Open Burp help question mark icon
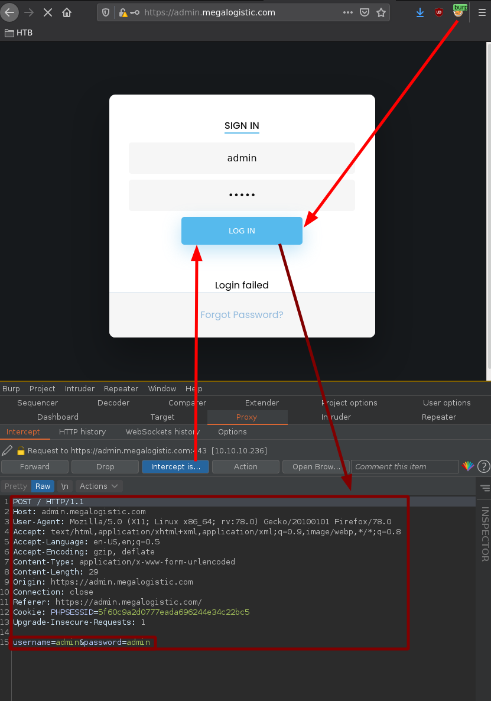Image resolution: width=491 pixels, height=701 pixels. [483, 466]
